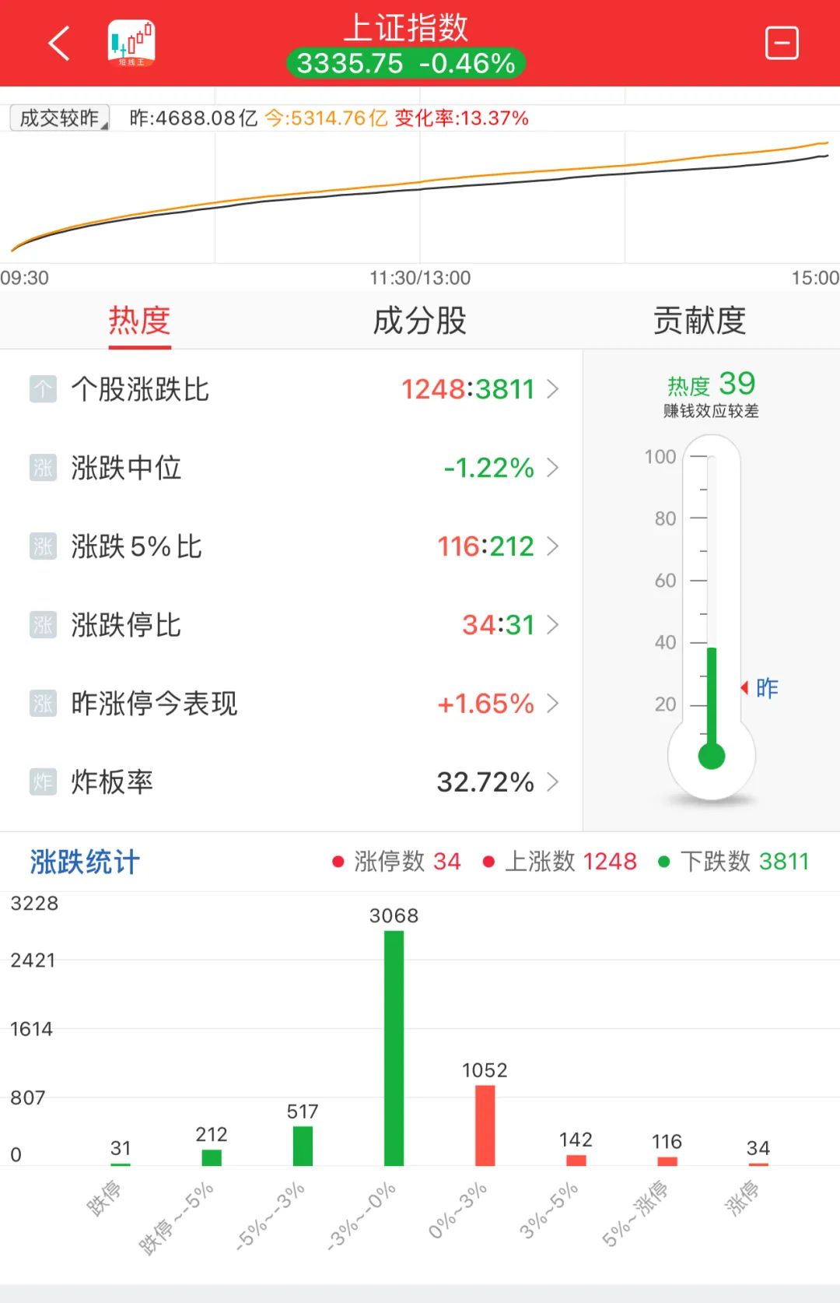Viewport: 840px width, 1303px height.
Task: Switch to the 贡献度 tab
Action: tap(700, 321)
